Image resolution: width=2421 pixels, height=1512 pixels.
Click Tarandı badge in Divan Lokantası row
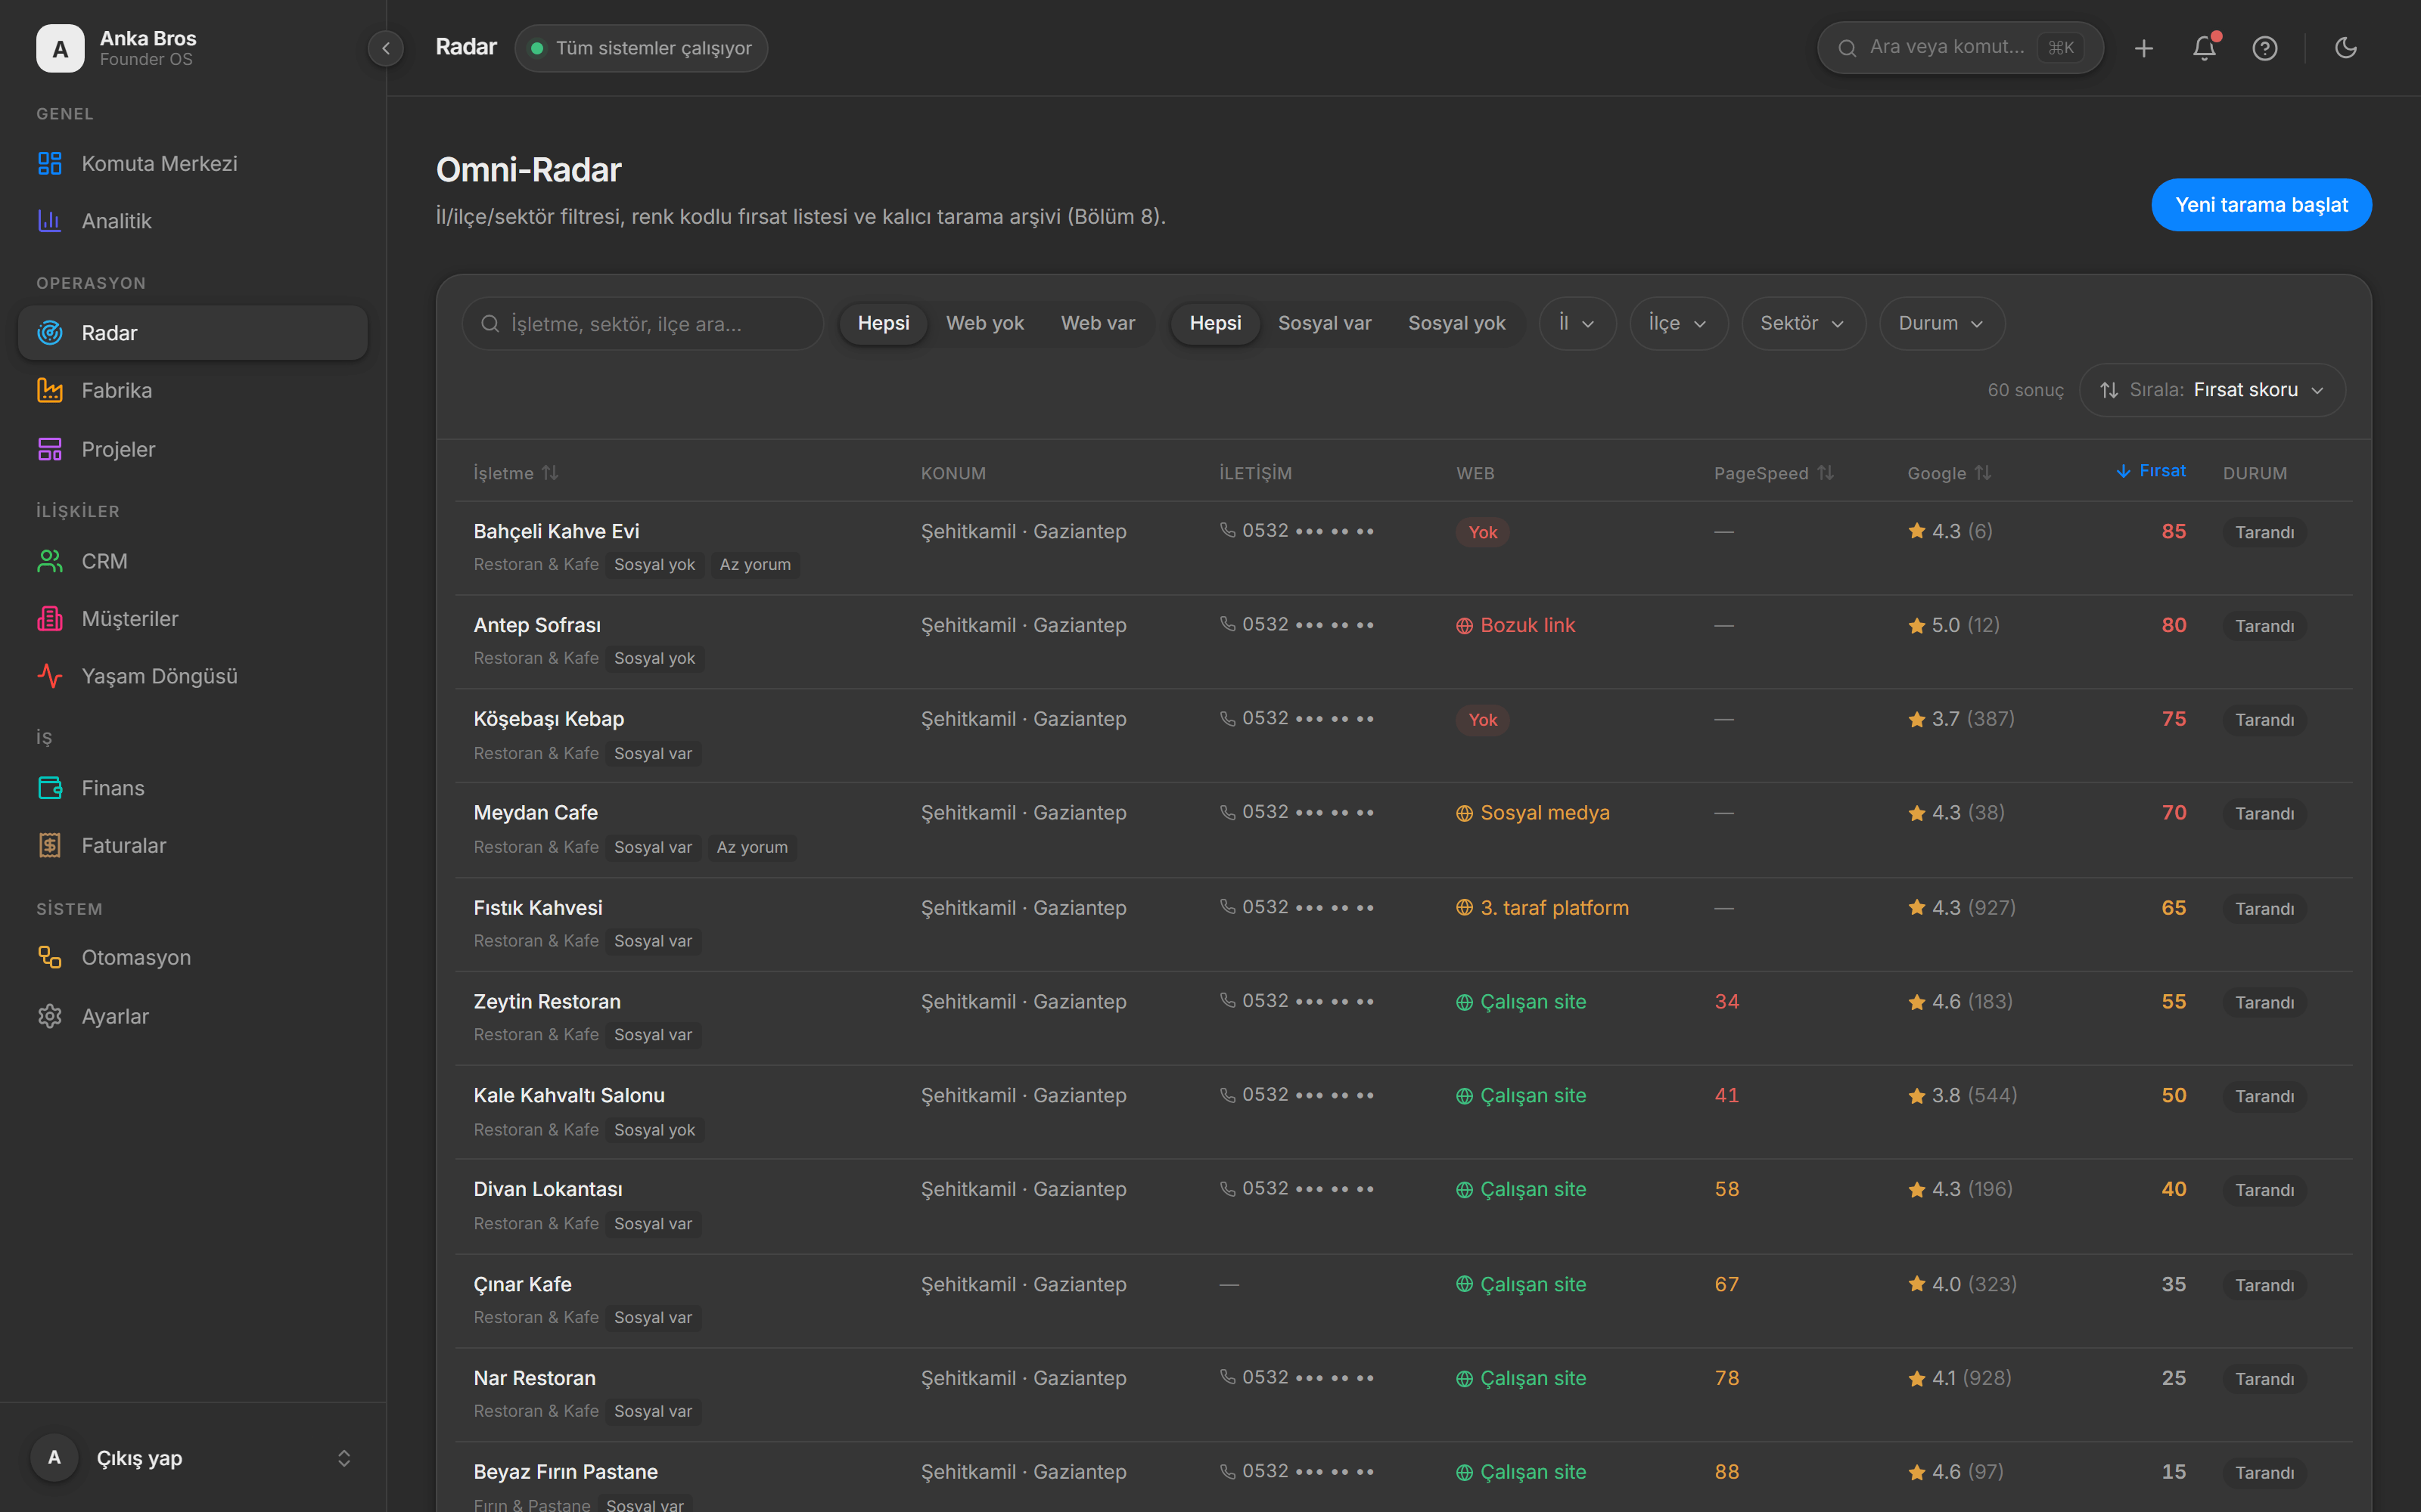pyautogui.click(x=2264, y=1190)
